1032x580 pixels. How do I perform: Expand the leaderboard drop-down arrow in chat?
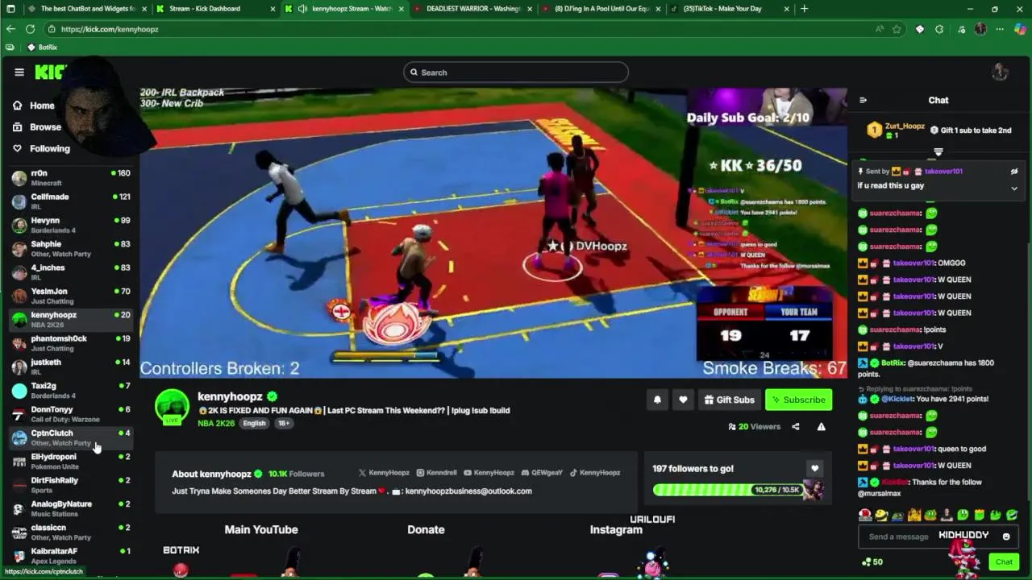point(938,151)
